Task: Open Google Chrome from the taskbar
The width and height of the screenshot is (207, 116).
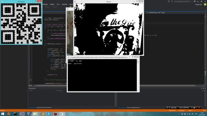Action: (42, 114)
